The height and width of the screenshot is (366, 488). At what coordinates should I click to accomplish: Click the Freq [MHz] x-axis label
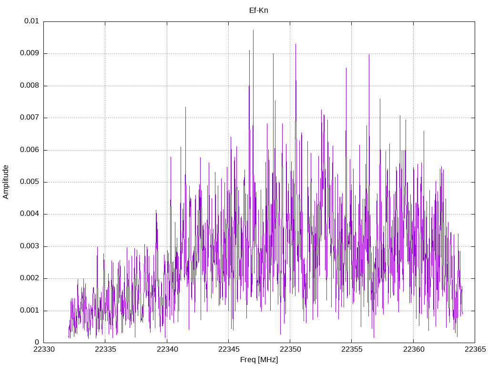click(x=259, y=360)
